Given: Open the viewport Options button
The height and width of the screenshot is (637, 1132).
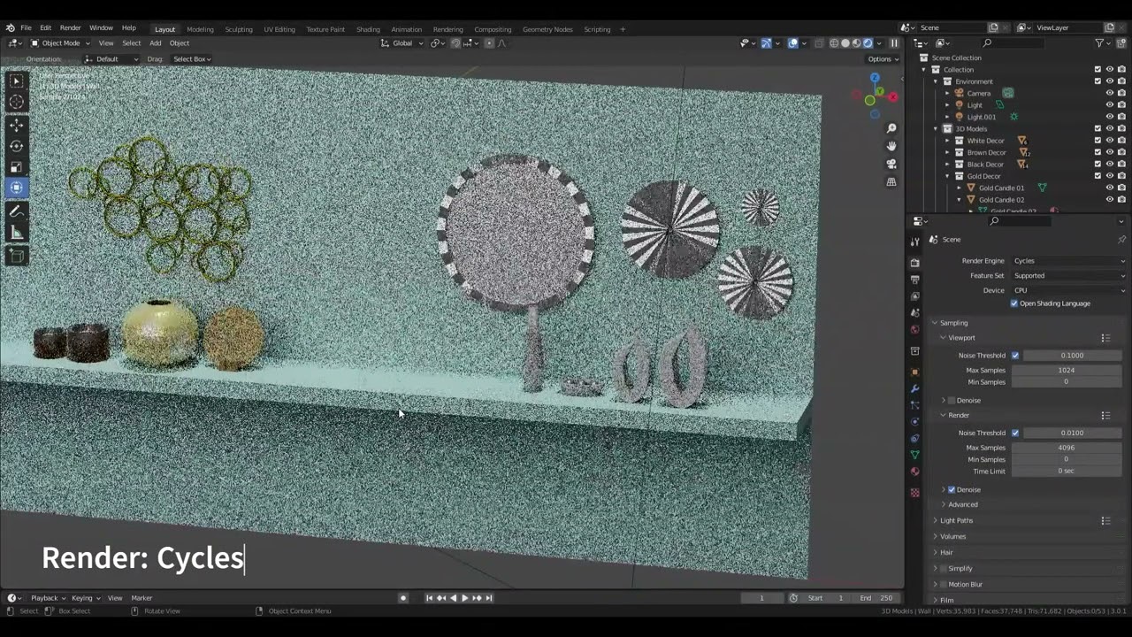Looking at the screenshot, I should point(882,59).
